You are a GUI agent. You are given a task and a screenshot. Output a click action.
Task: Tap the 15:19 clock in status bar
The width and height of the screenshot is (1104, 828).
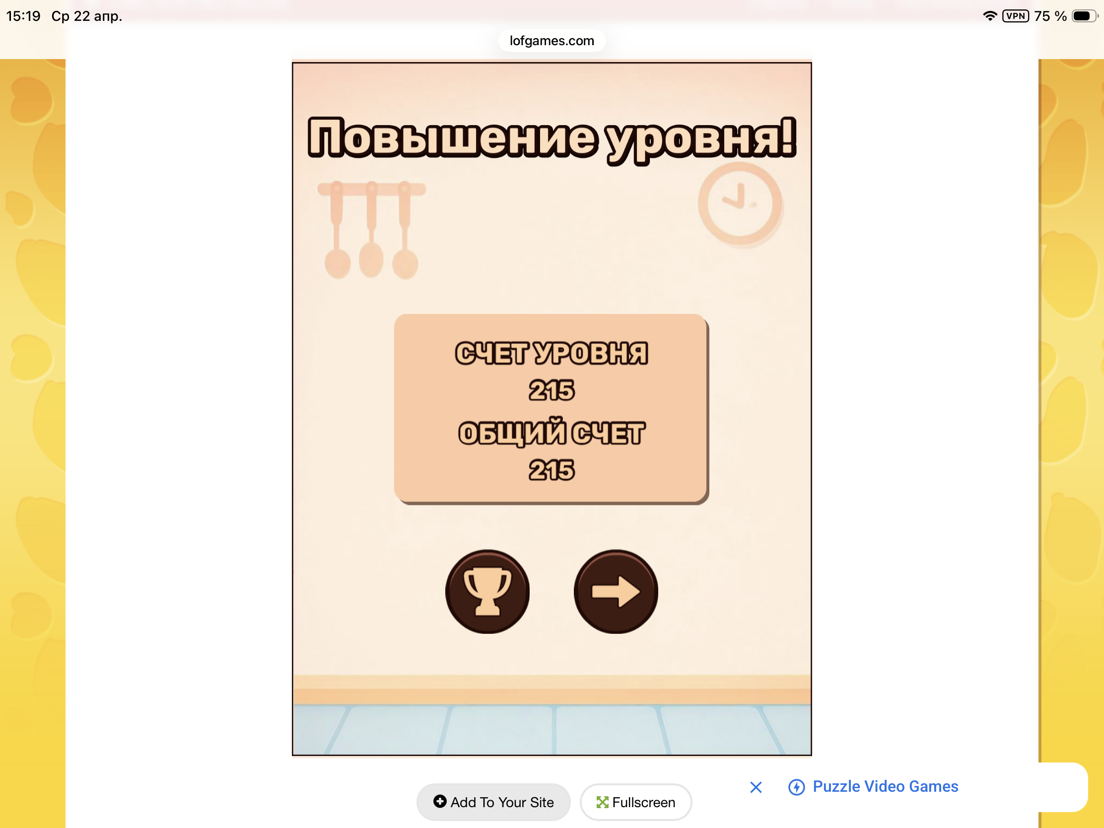(x=23, y=16)
